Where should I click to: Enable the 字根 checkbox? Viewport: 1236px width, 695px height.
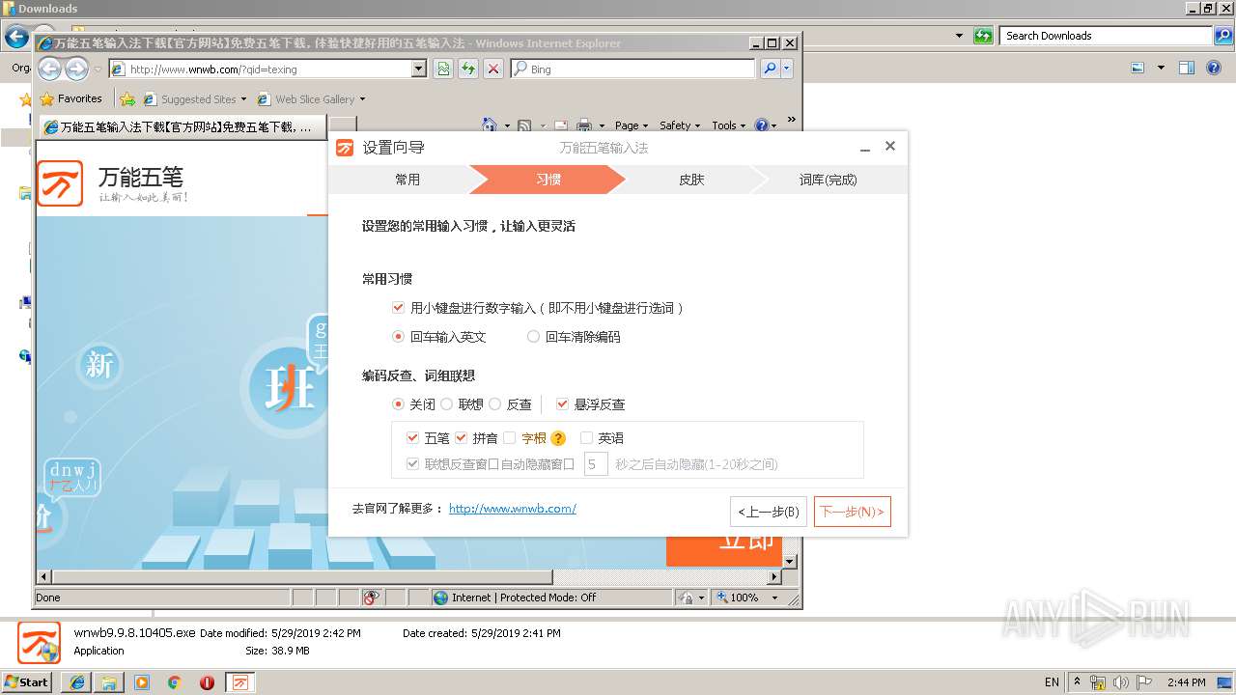[509, 438]
